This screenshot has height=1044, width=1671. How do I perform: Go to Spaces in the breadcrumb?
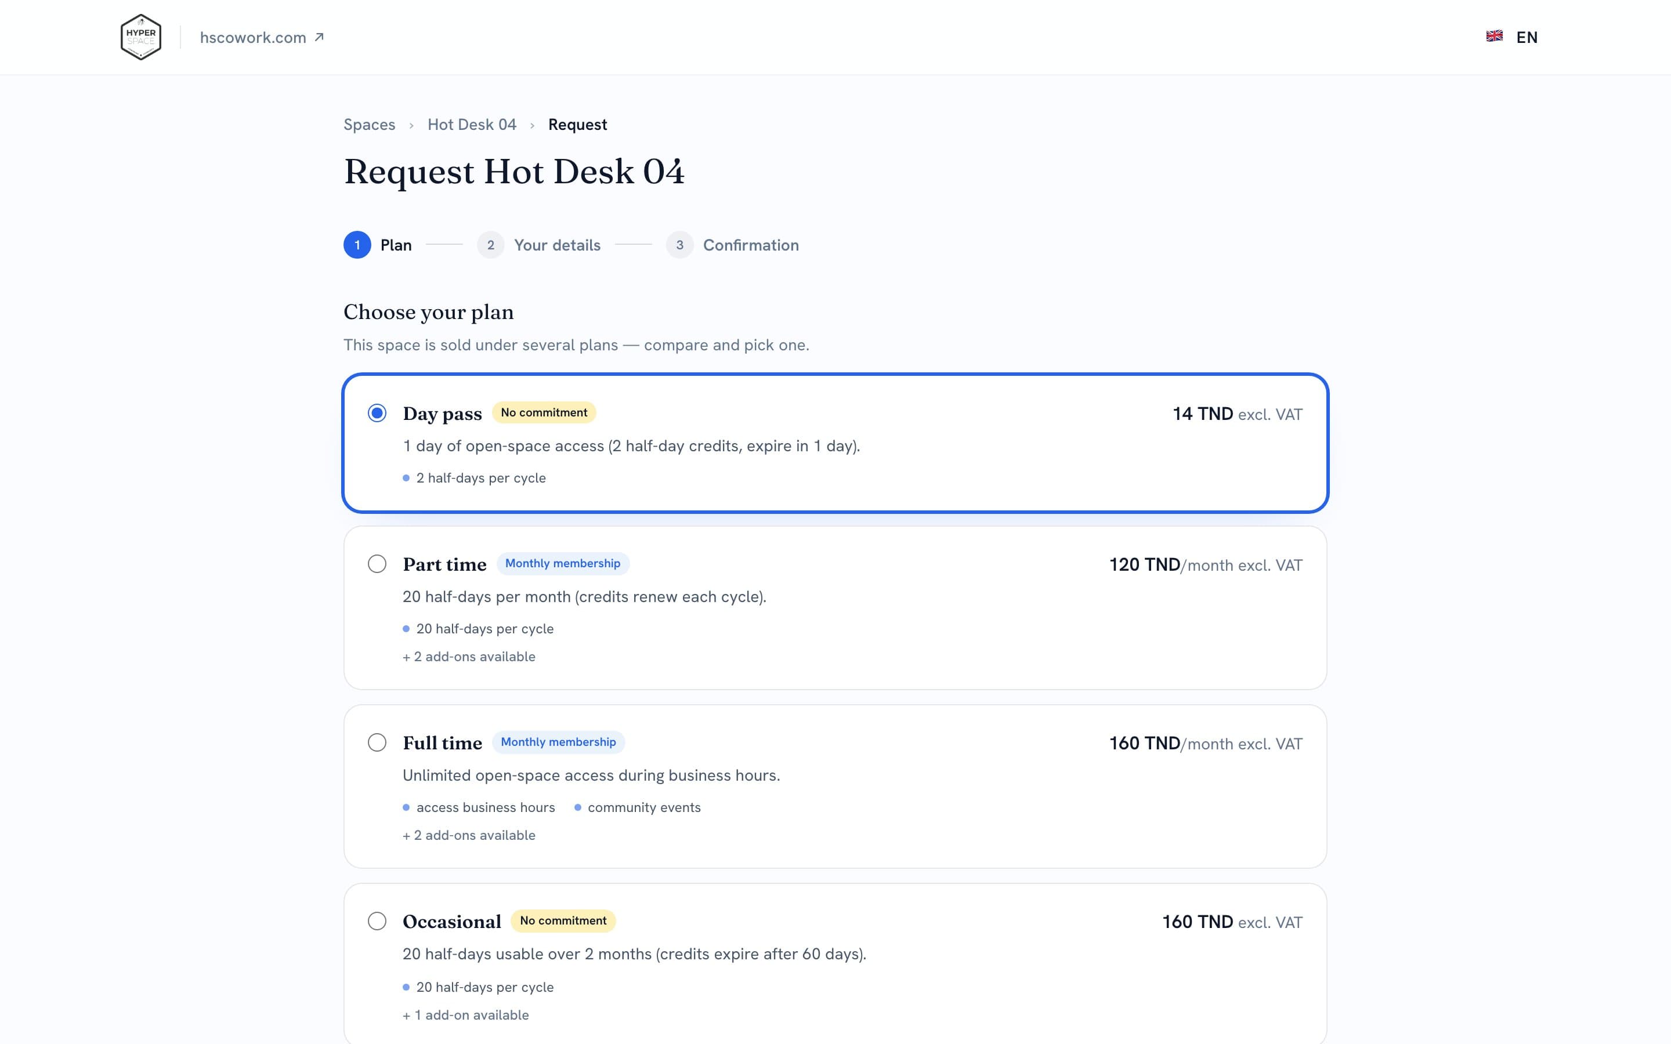(x=370, y=125)
